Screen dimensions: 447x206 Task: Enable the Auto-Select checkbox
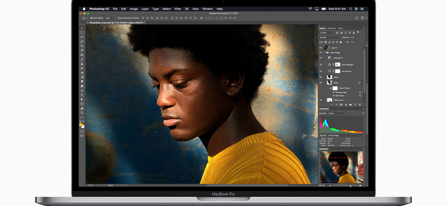pos(91,18)
